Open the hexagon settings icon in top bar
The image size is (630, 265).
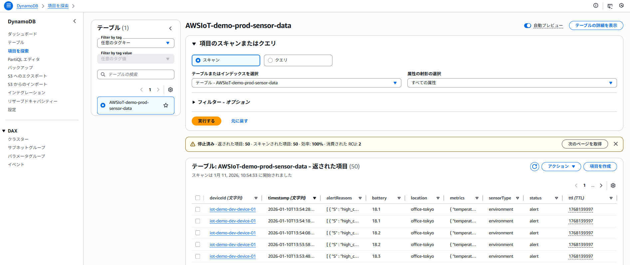[621, 6]
